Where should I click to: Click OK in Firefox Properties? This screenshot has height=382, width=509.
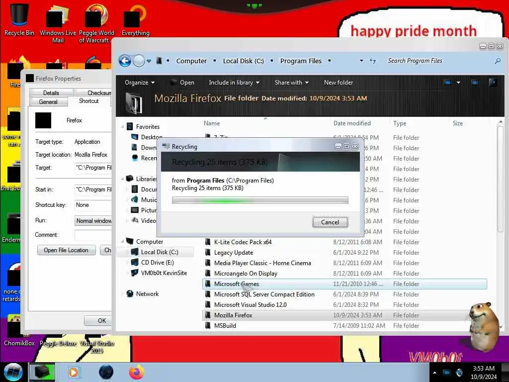coord(98,321)
